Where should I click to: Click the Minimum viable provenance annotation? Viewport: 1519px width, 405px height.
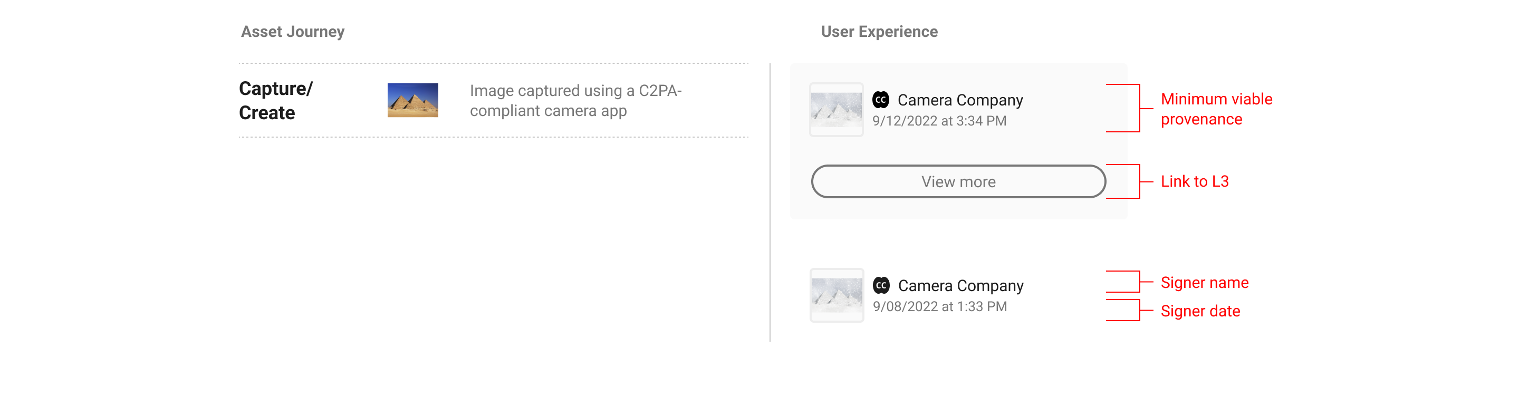coord(1216,109)
